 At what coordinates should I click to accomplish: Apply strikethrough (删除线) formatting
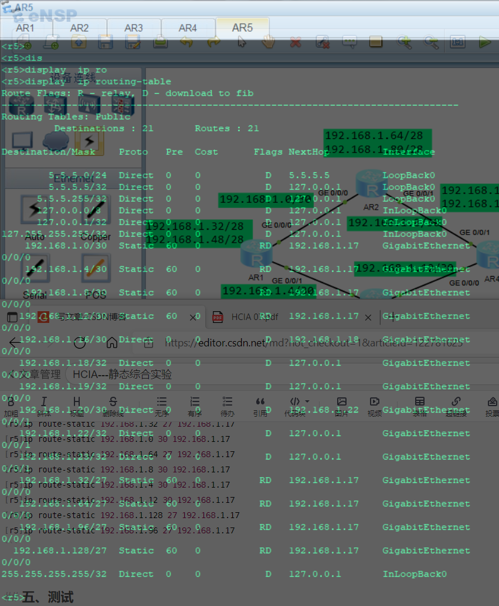tap(113, 407)
